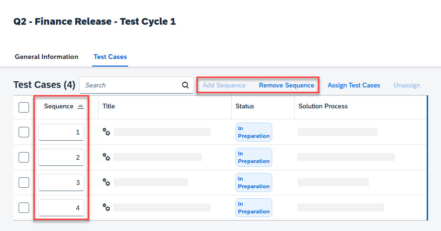
Task: Click the Status column header
Action: [245, 106]
